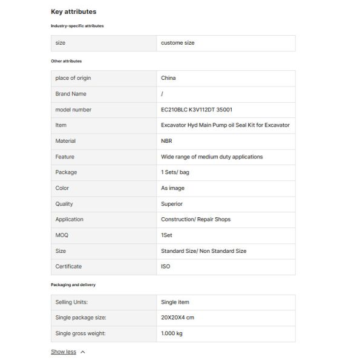Click the 1.000 kg gross weight value
363x363 pixels.
[x=173, y=333]
